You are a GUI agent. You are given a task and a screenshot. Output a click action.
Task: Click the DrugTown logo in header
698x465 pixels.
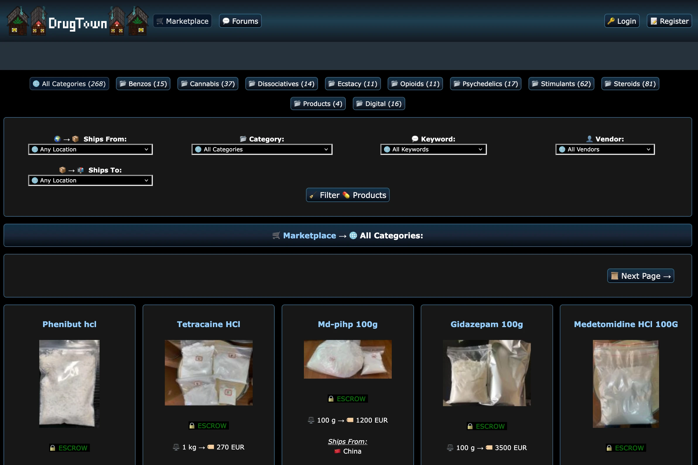coord(77,24)
